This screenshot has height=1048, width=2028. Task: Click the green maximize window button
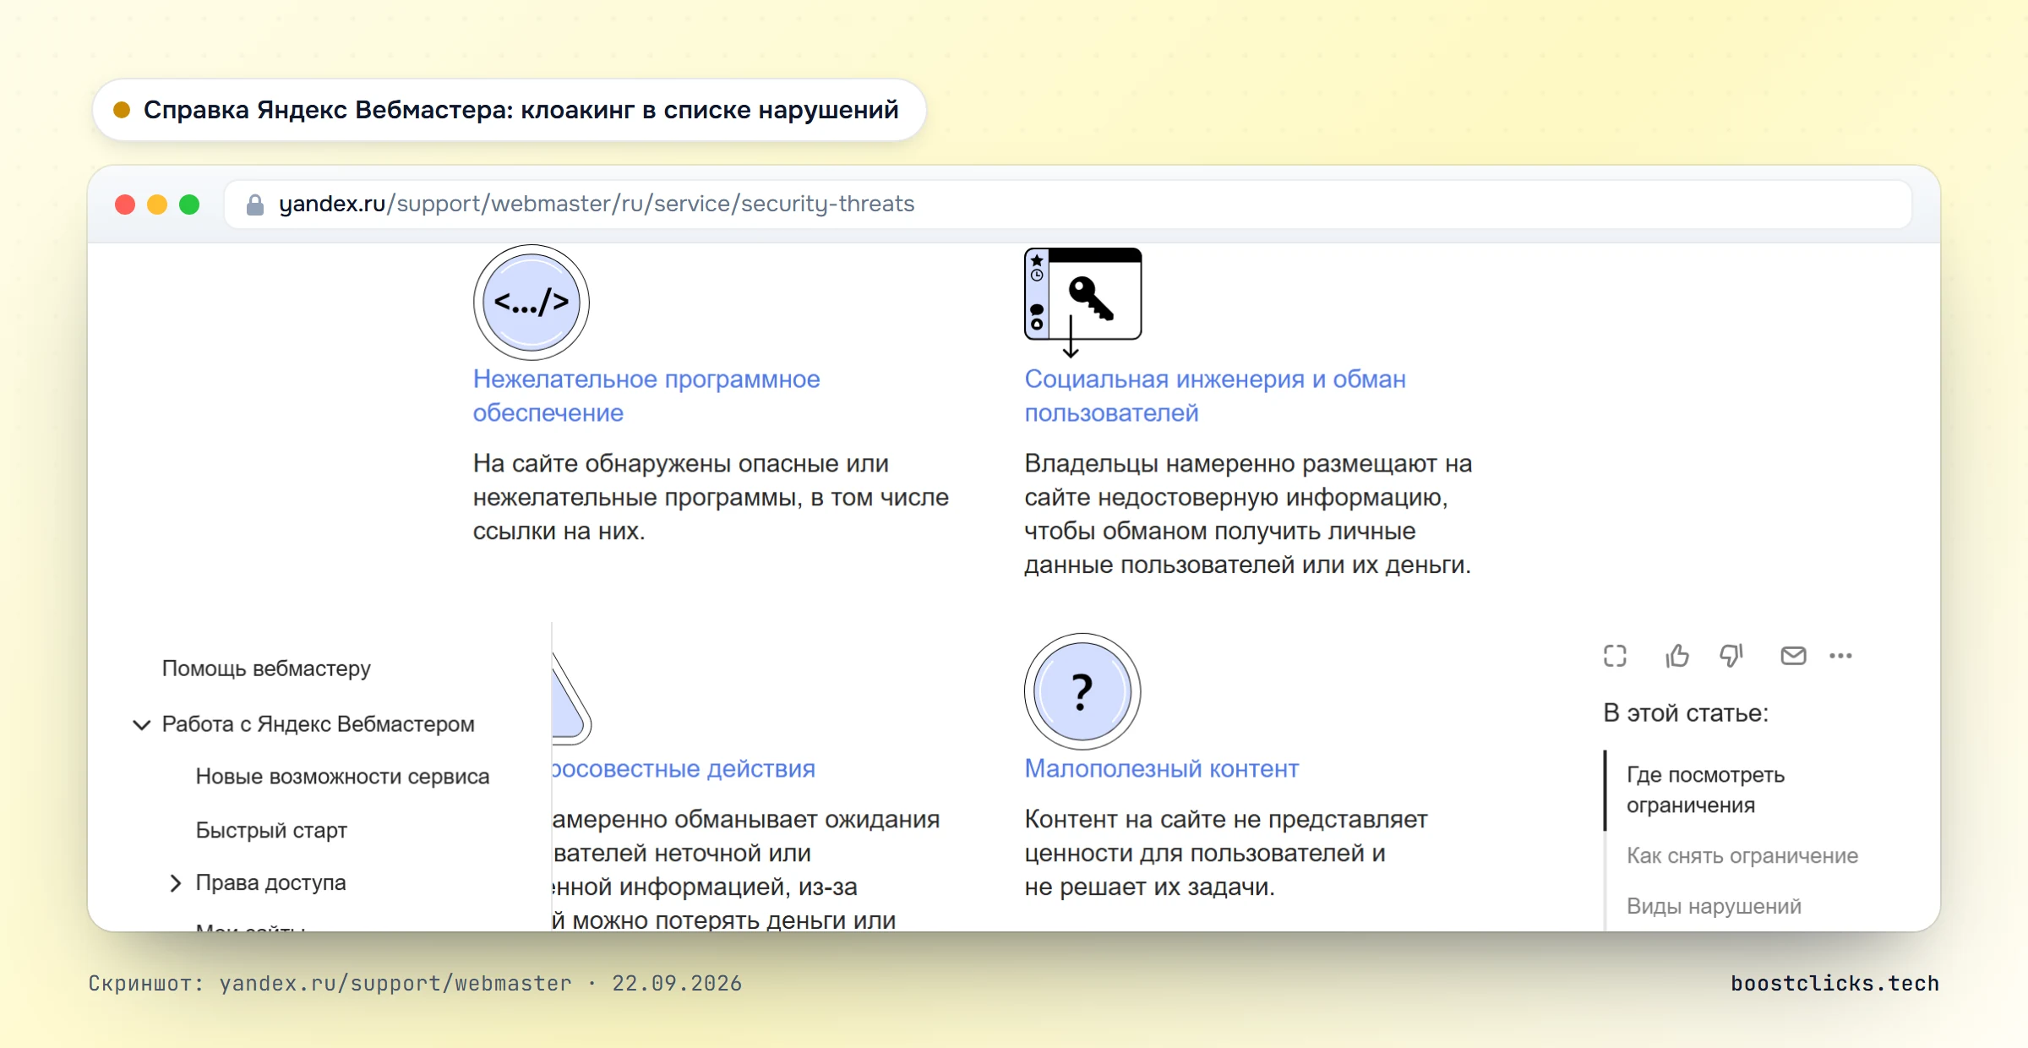(189, 205)
